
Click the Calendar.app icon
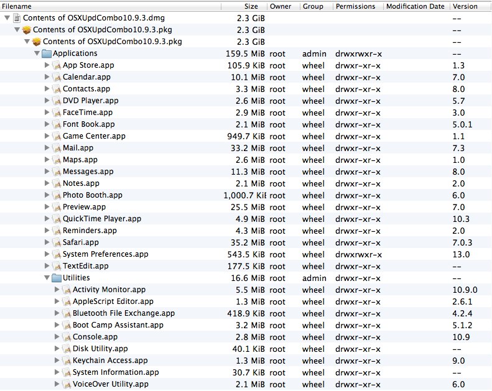click(57, 77)
